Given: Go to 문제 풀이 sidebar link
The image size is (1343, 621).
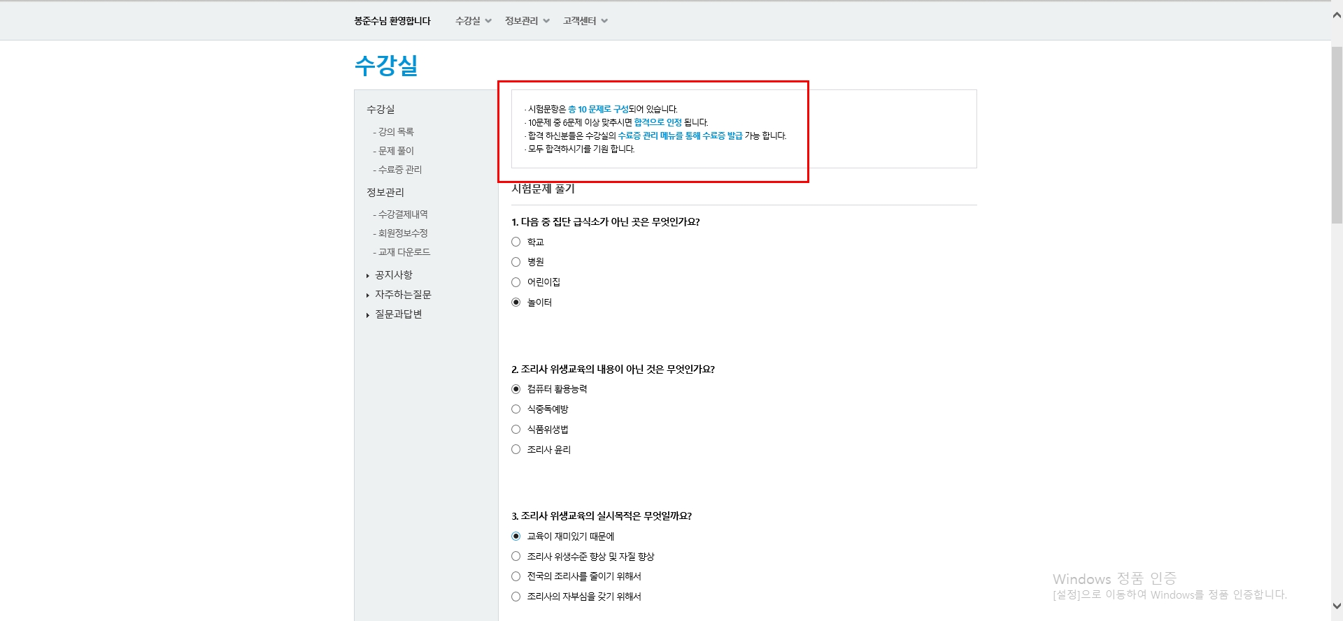Looking at the screenshot, I should [x=396, y=151].
